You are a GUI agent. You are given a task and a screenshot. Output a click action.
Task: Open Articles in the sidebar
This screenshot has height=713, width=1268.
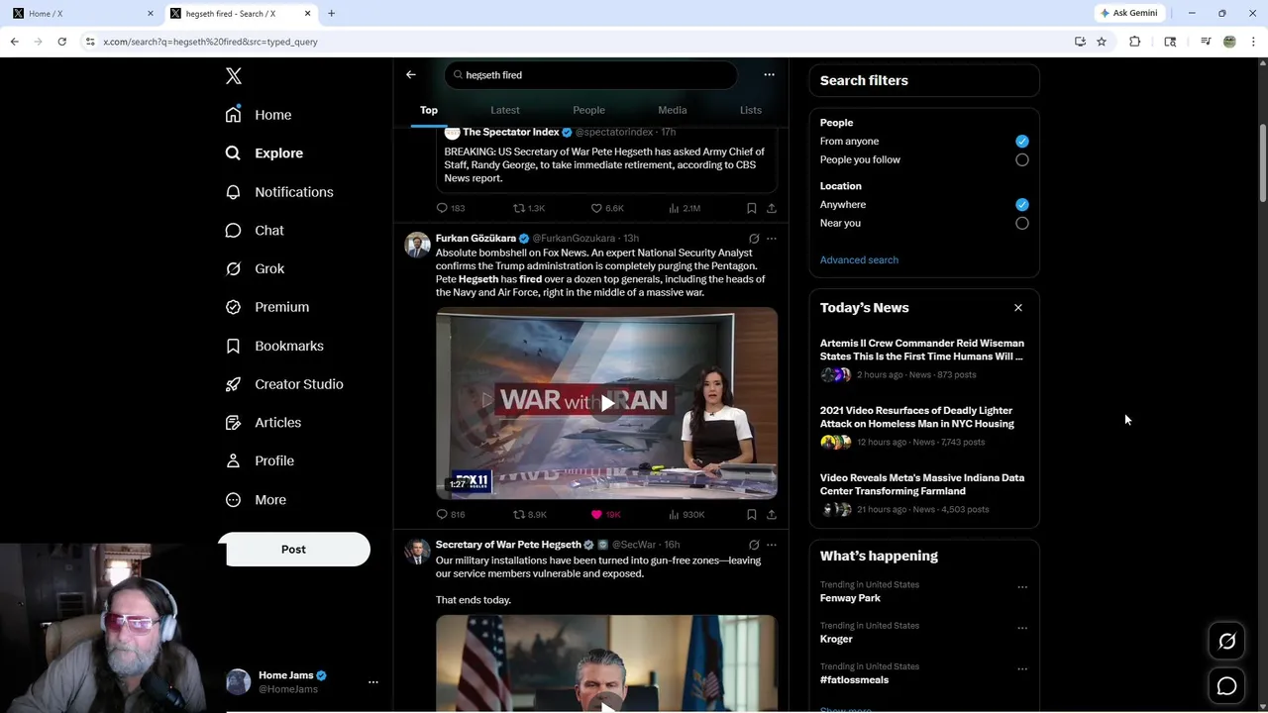pyautogui.click(x=264, y=422)
